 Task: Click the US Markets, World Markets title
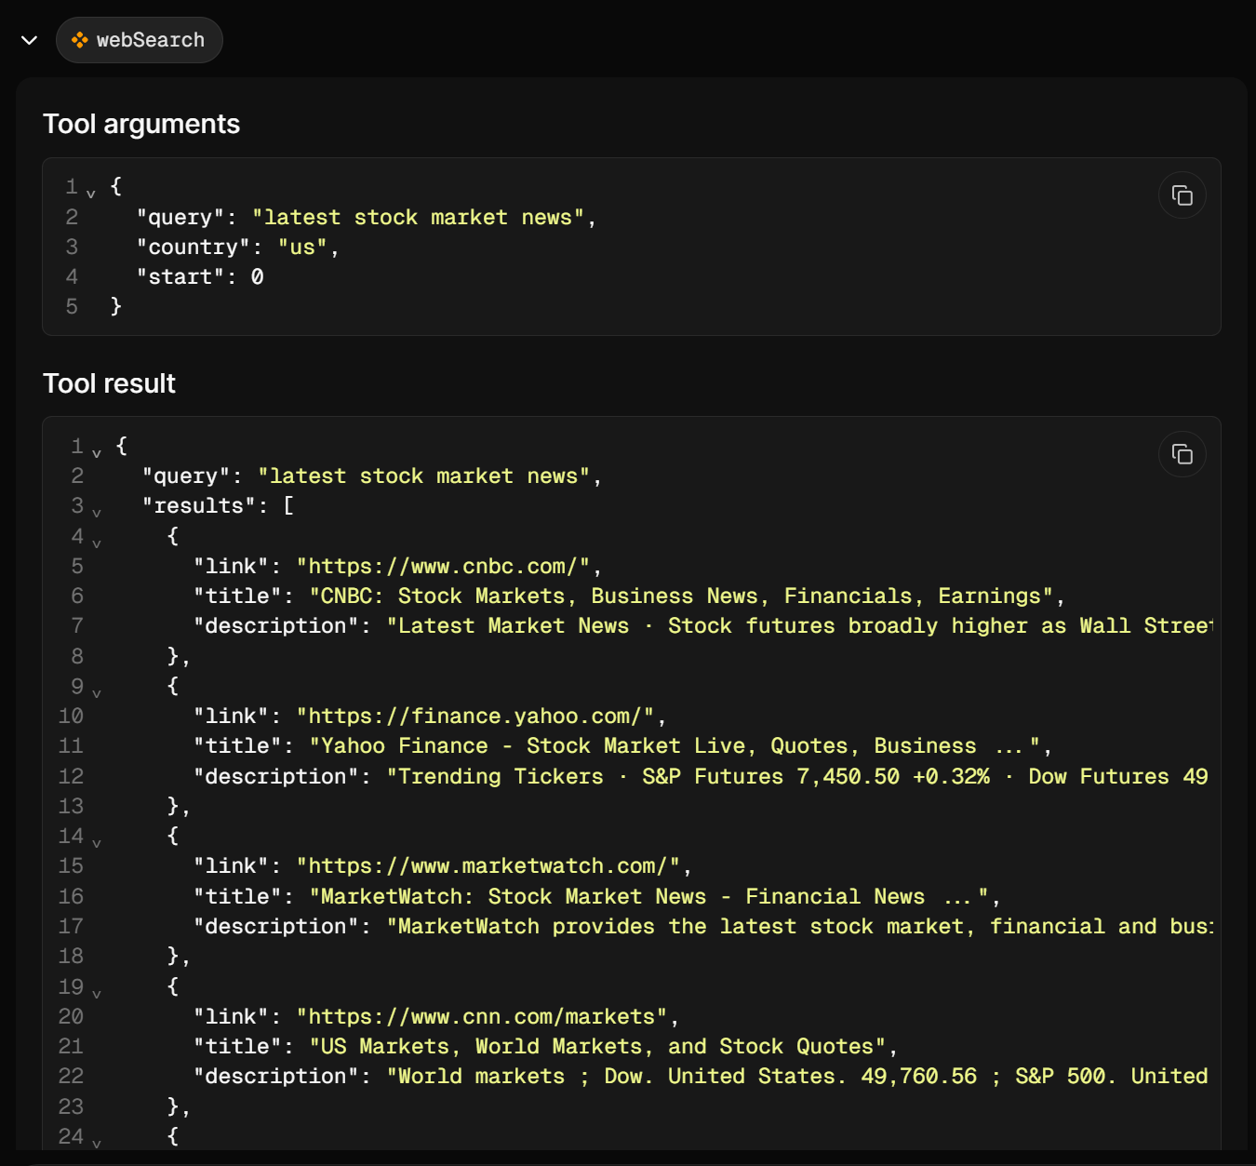[597, 1046]
